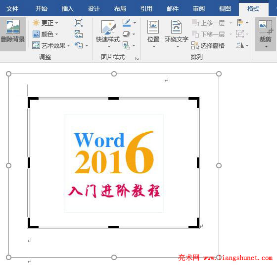Click the left-middle crop handle

pos(29,163)
